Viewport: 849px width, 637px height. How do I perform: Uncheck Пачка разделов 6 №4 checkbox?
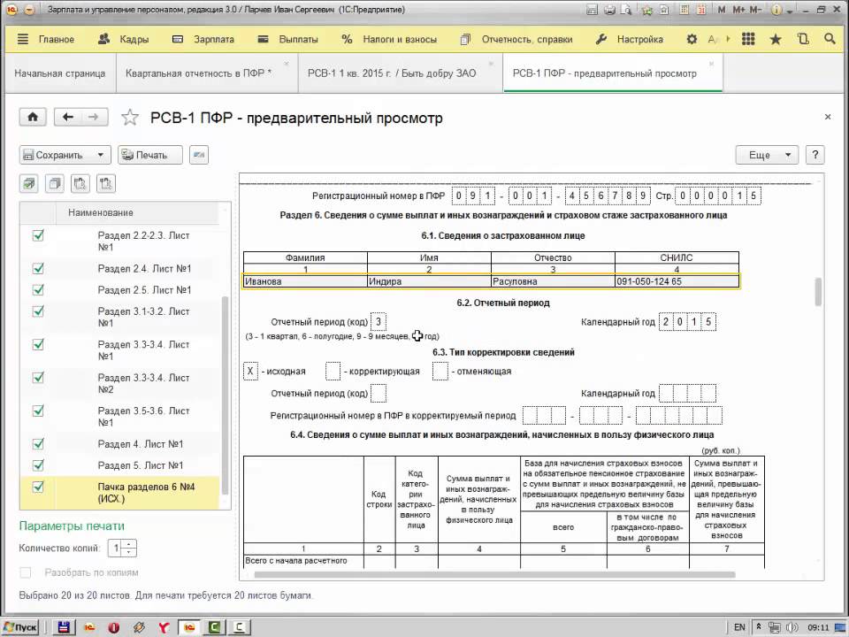point(38,487)
